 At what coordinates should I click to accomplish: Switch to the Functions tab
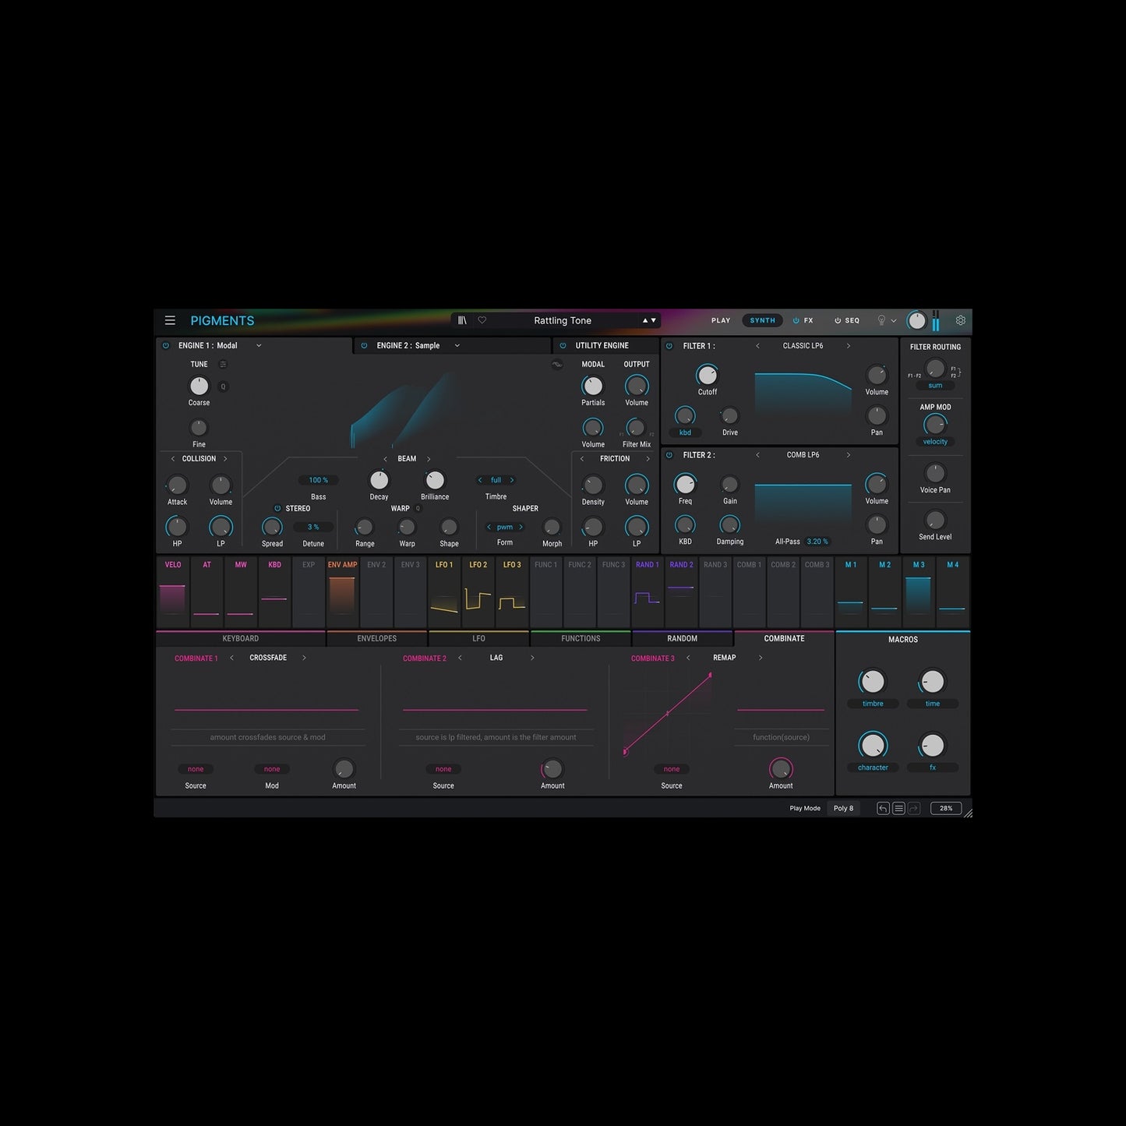point(581,639)
